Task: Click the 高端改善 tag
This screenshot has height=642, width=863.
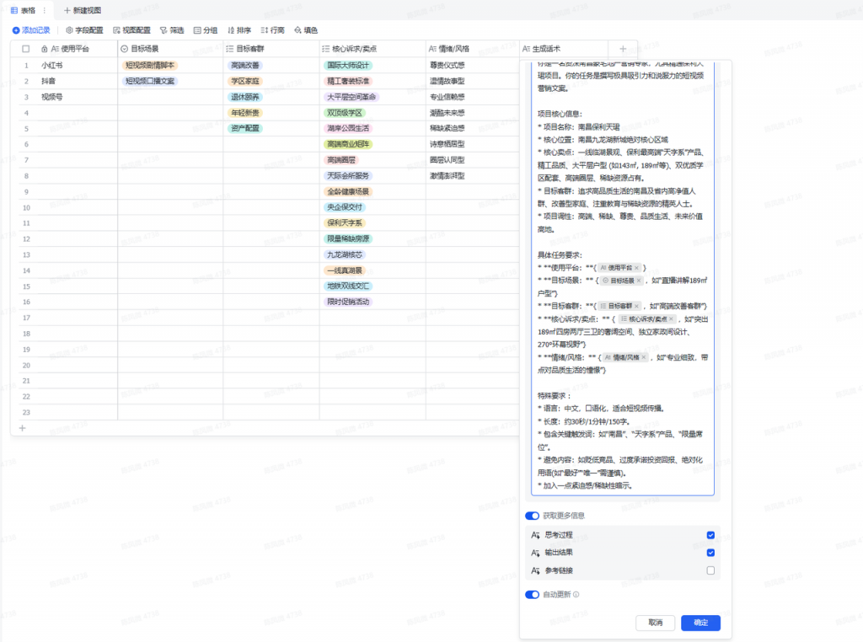Action: tap(245, 65)
